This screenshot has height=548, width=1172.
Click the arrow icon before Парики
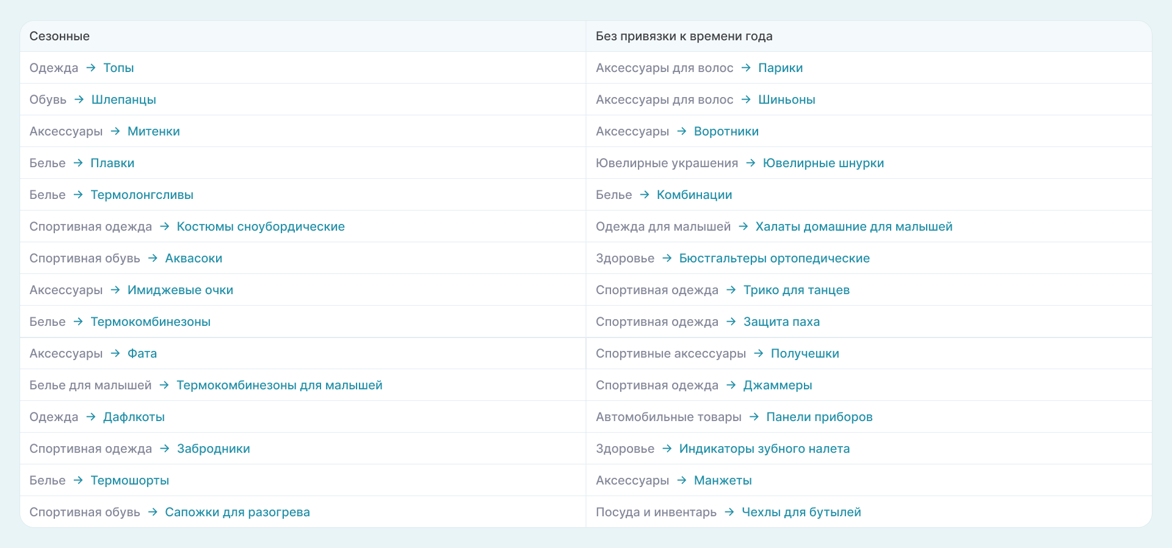(746, 68)
